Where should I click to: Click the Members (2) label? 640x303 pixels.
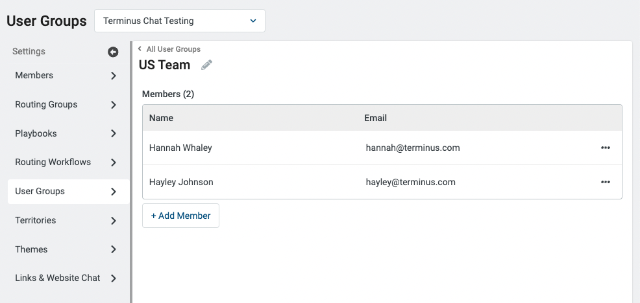[x=168, y=94]
